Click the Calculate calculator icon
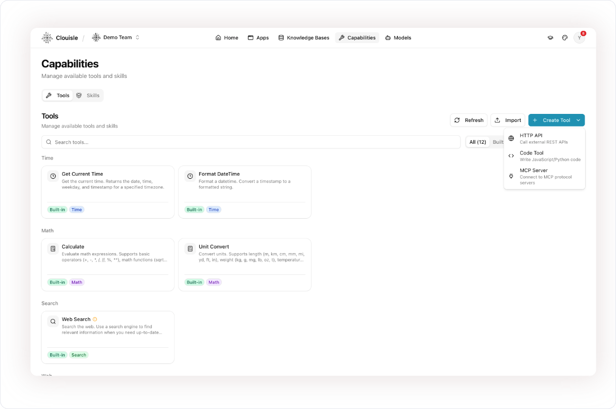Screen dimensions: 616x409 (53, 249)
